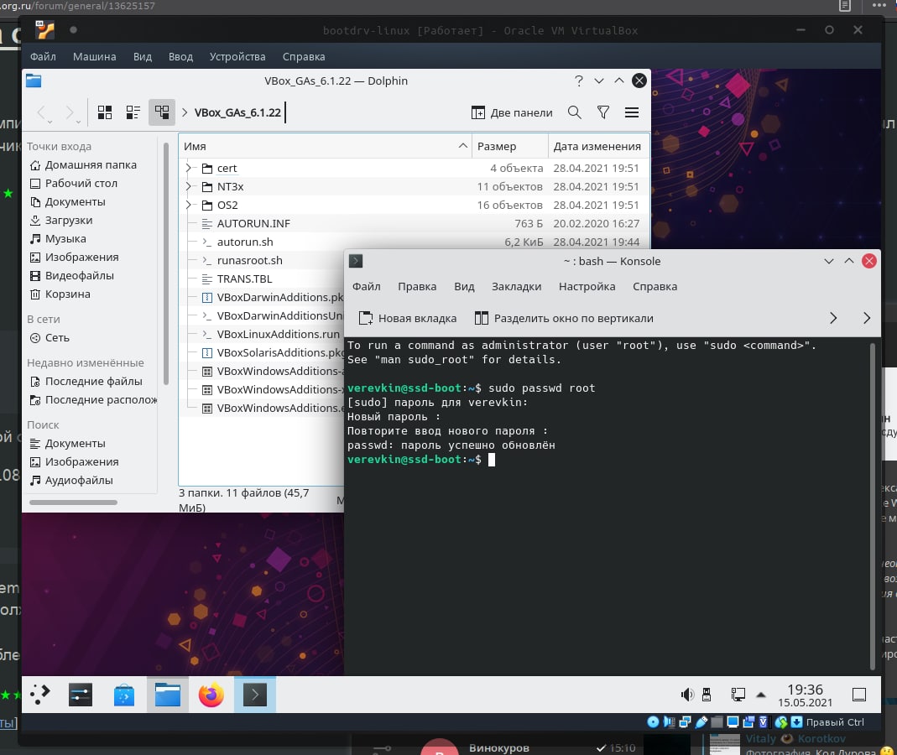Launch Firefox from taskbar
The height and width of the screenshot is (755, 897).
211,695
